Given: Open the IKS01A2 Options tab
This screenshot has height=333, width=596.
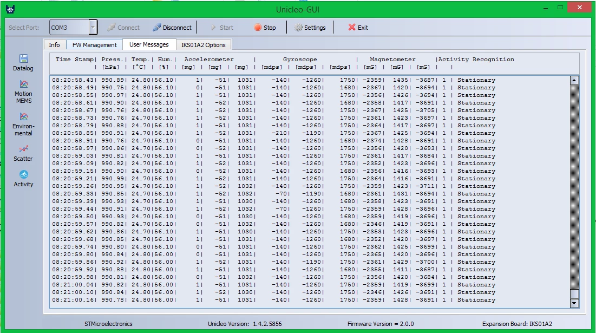Looking at the screenshot, I should 204,45.
